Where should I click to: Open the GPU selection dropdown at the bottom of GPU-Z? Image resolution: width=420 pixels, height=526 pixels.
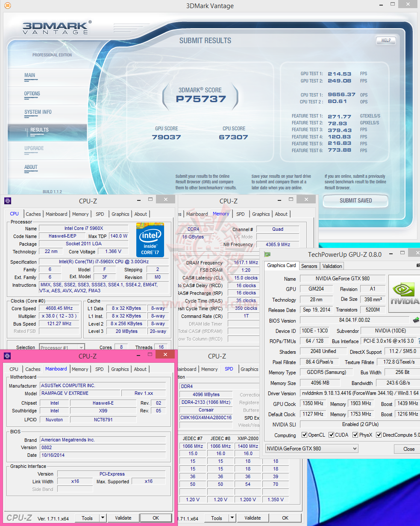click(311, 449)
